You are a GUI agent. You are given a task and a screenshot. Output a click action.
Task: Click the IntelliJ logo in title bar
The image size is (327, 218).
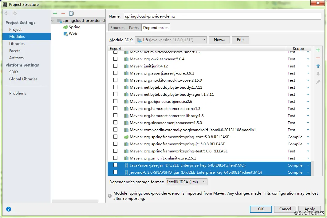point(5,4)
